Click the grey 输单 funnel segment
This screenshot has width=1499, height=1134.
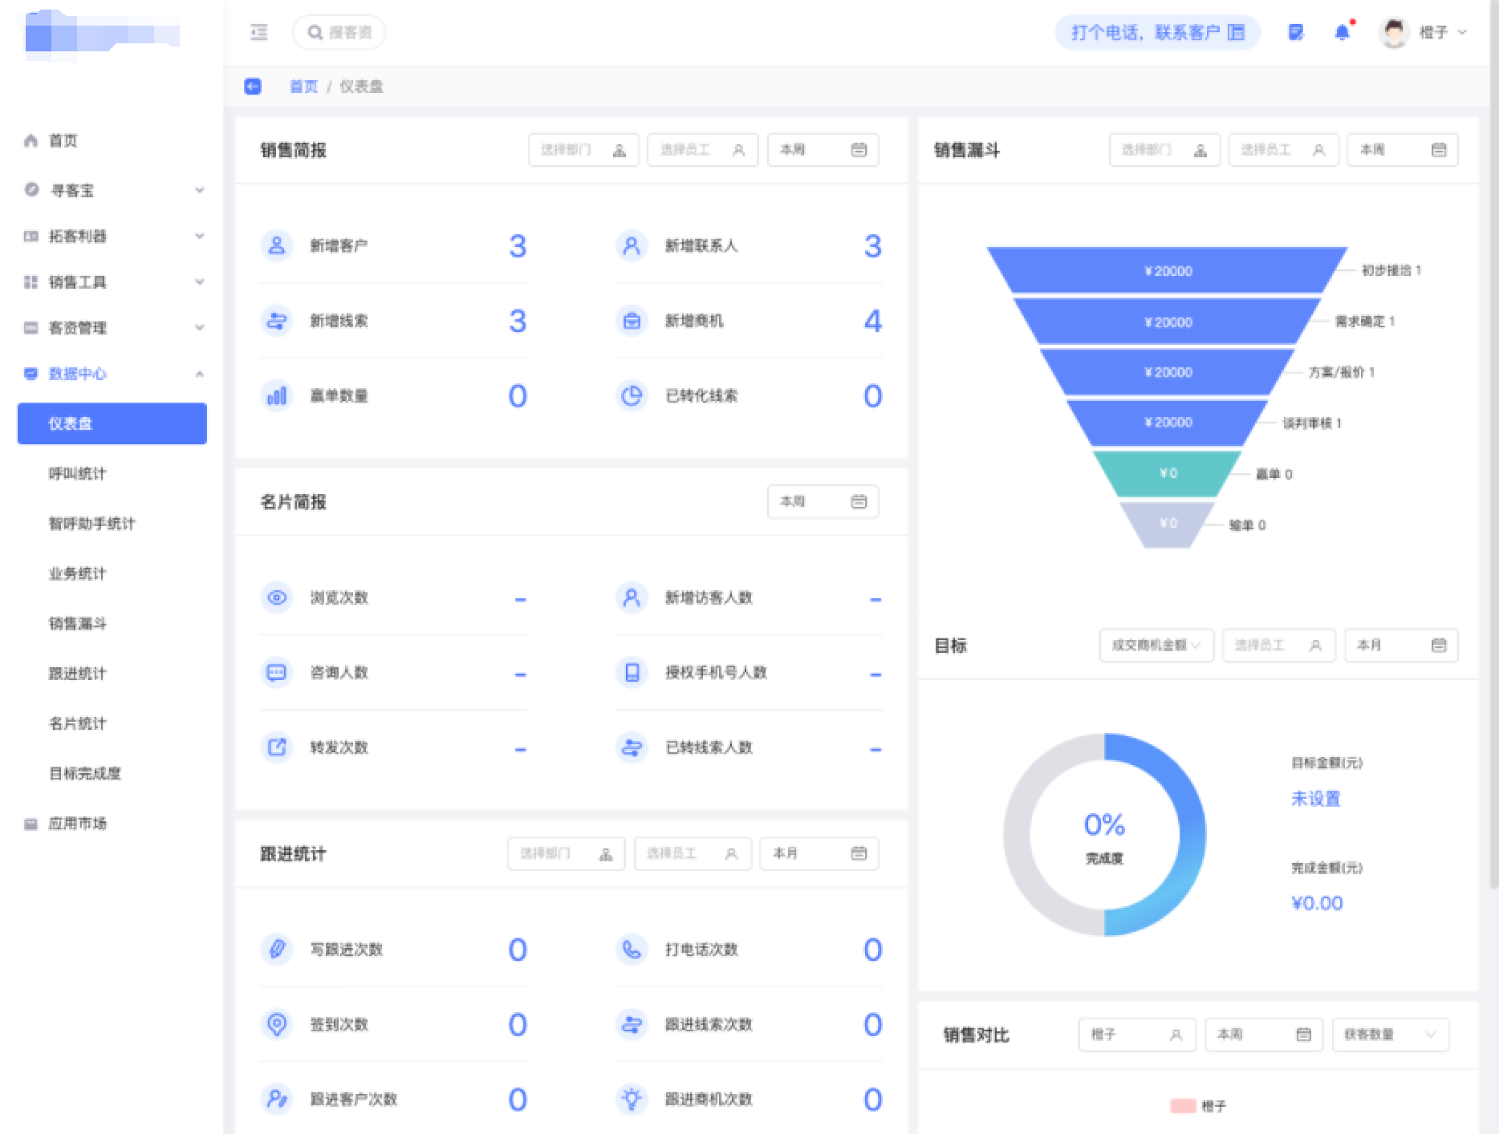pos(1168,524)
